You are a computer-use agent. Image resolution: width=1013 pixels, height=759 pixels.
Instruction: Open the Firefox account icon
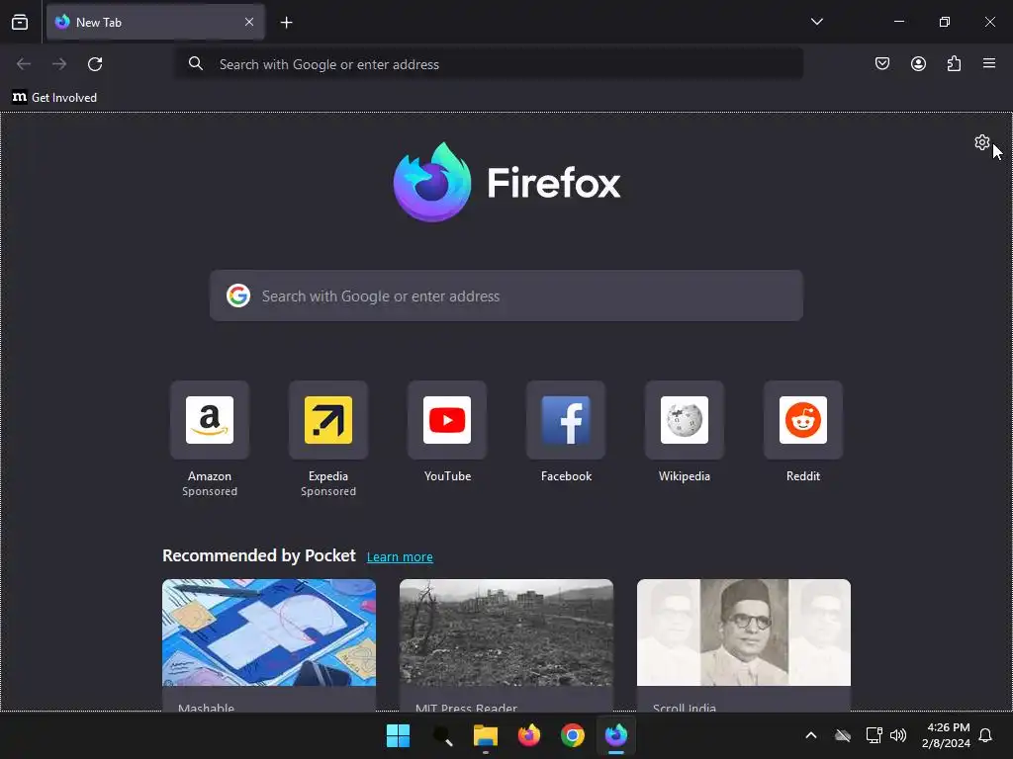[918, 63]
